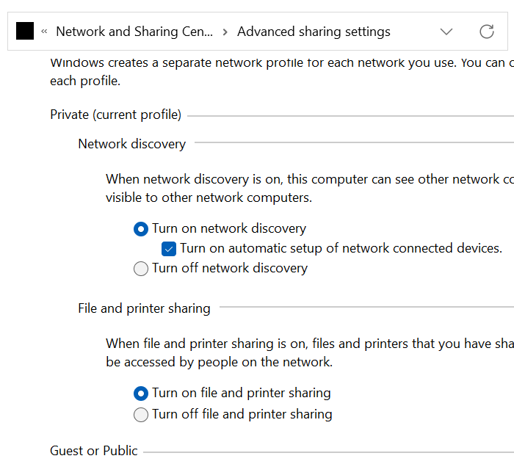The width and height of the screenshot is (514, 464).
Task: Collapse the Private (current profile) section
Action: 115,115
